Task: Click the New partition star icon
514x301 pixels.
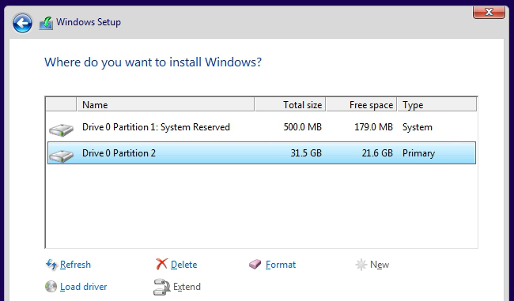Action: tap(361, 265)
